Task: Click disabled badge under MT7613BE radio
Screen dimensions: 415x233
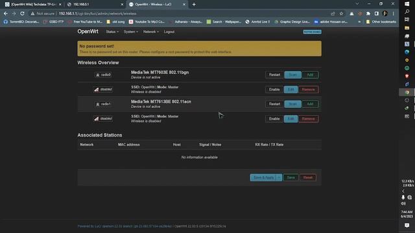Action: [103, 118]
